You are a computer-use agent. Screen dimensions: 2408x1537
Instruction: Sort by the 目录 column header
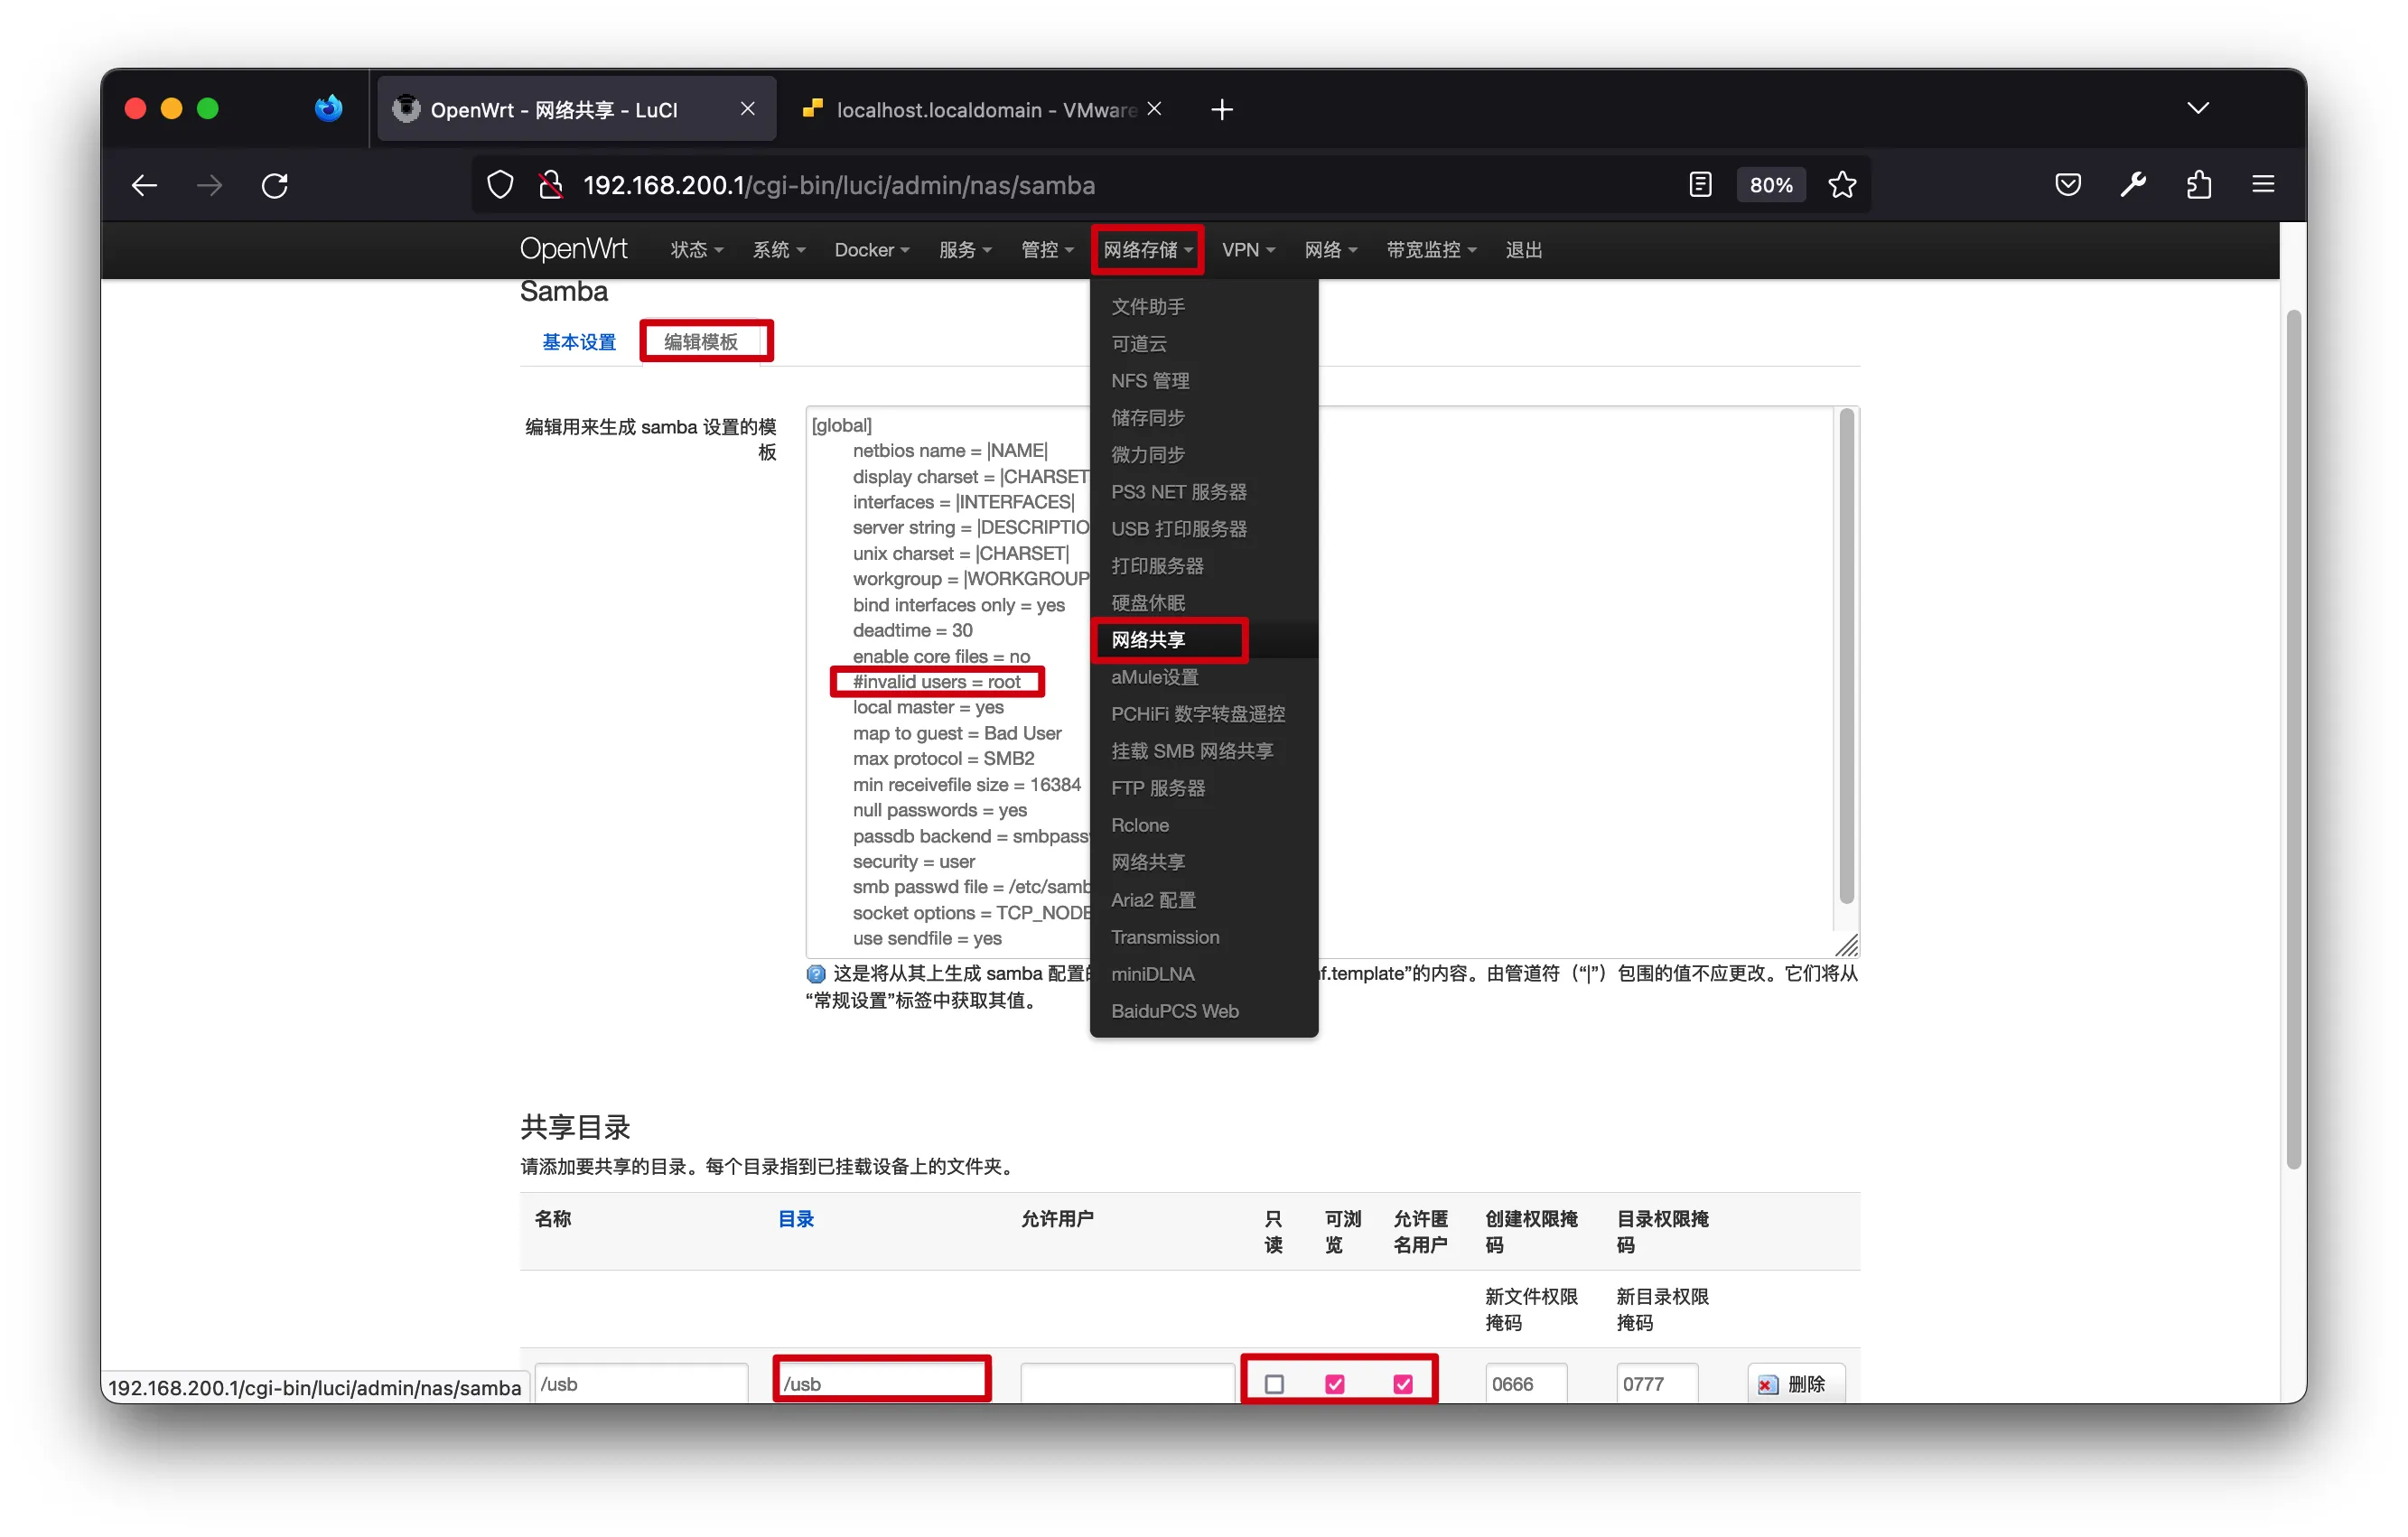[796, 1219]
